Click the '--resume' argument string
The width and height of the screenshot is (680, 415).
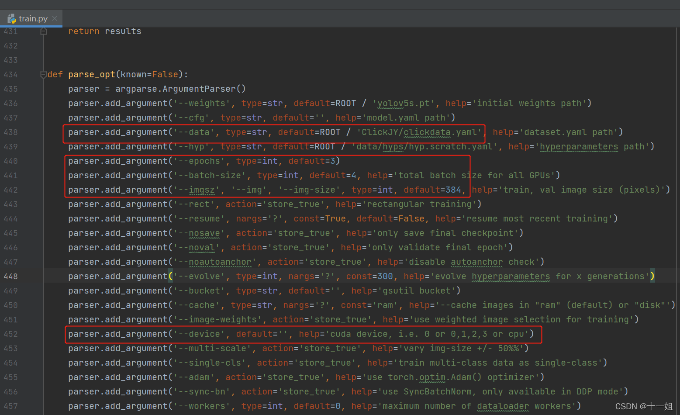click(199, 219)
